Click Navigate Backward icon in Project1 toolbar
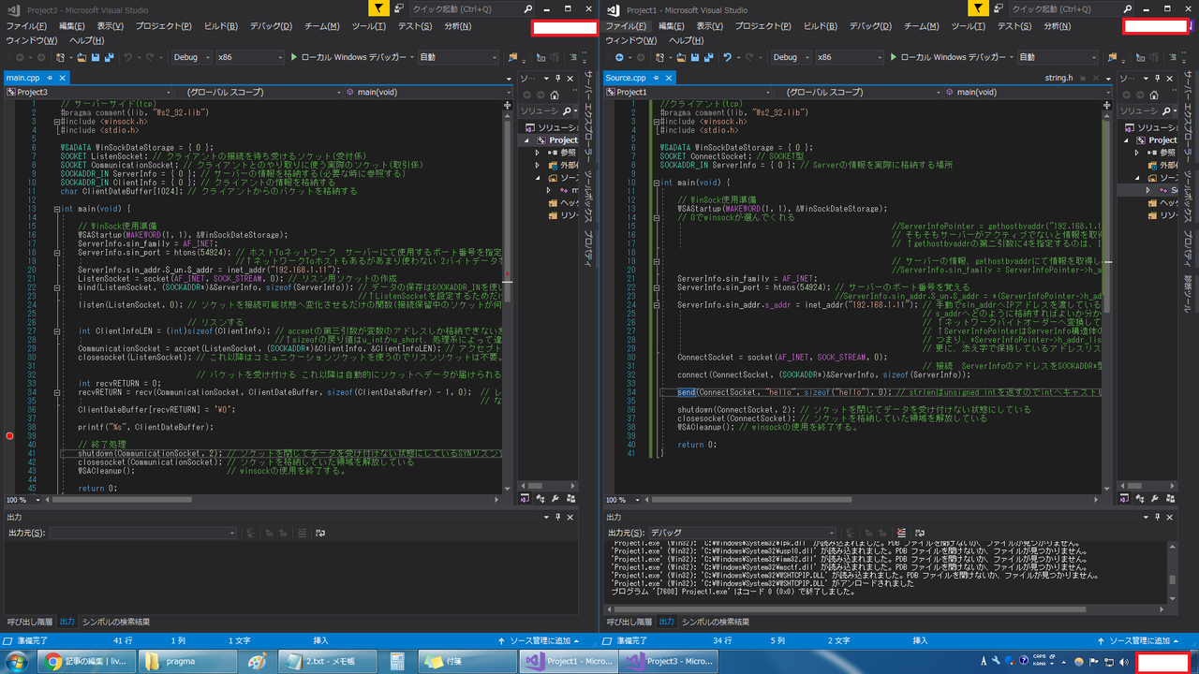This screenshot has width=1199, height=674. (x=618, y=57)
